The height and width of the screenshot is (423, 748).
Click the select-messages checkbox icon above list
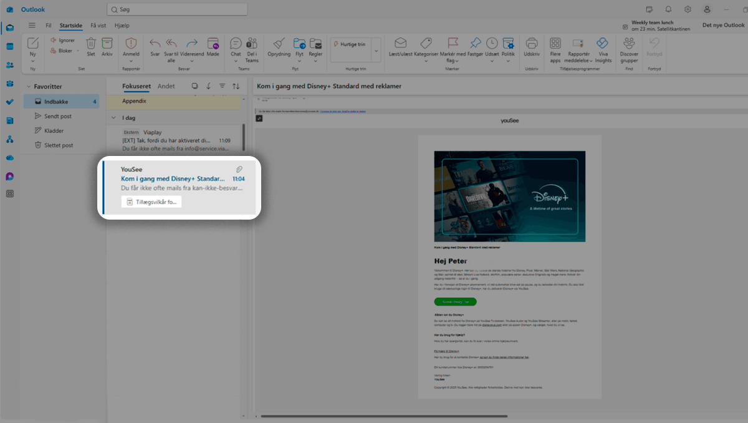[x=194, y=86]
